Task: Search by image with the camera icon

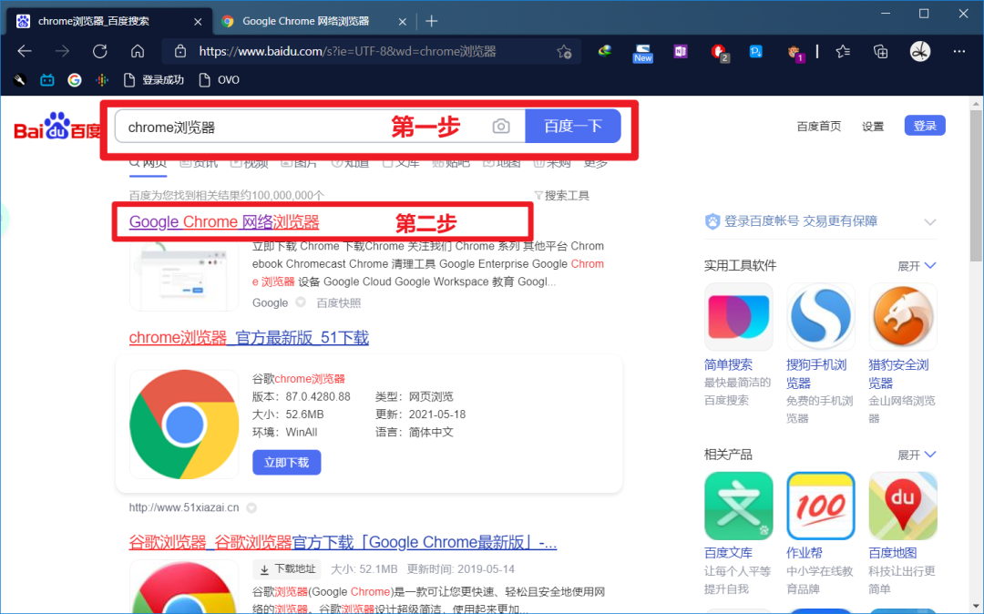Action: 501,126
